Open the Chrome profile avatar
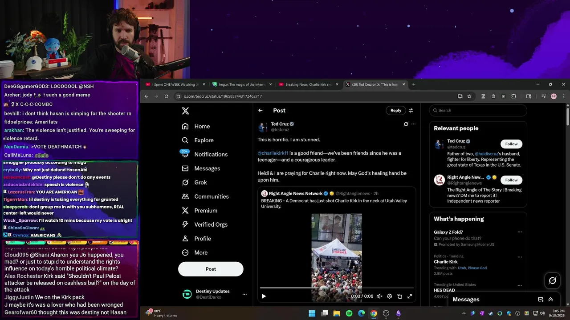 tap(554, 96)
